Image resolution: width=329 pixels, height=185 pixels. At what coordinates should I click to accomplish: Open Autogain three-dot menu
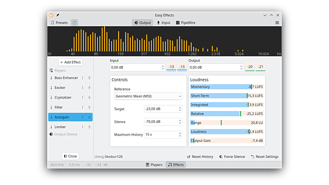click(x=82, y=117)
